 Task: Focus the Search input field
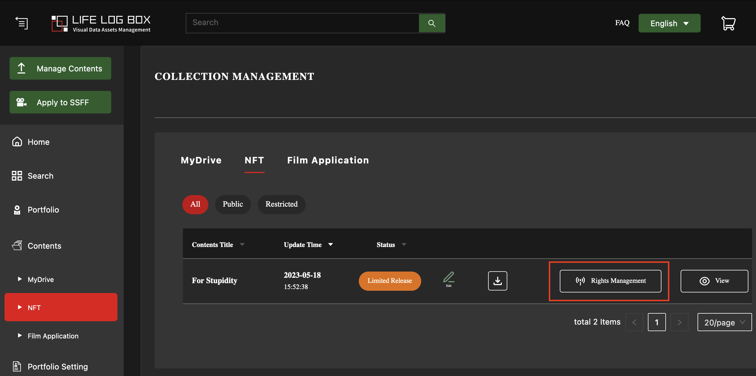point(302,23)
